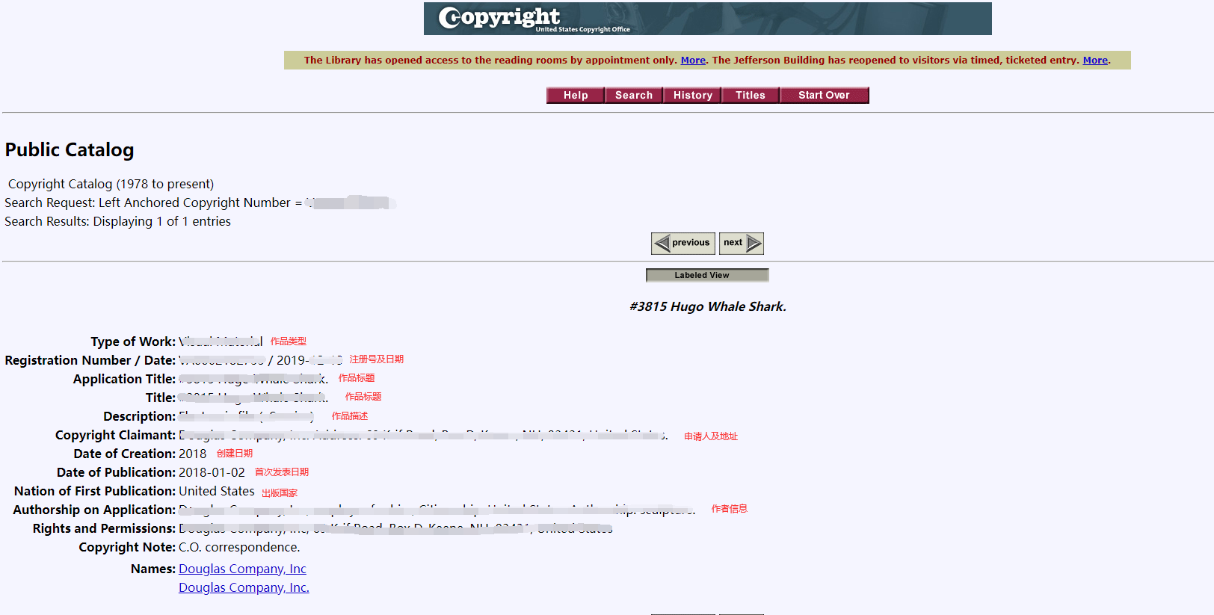Click the Start Over button
Screen dimensions: 1214x615
tap(824, 96)
